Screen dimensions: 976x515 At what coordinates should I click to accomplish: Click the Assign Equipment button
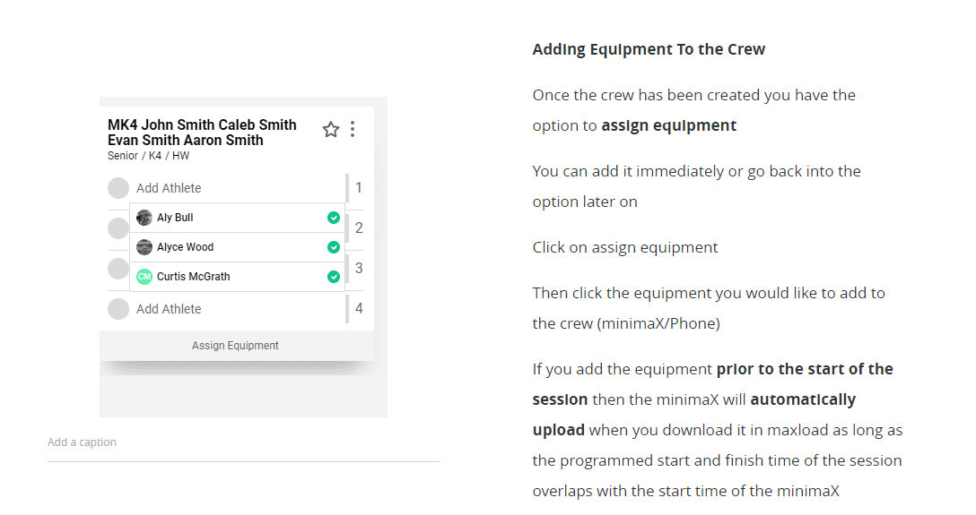point(237,346)
